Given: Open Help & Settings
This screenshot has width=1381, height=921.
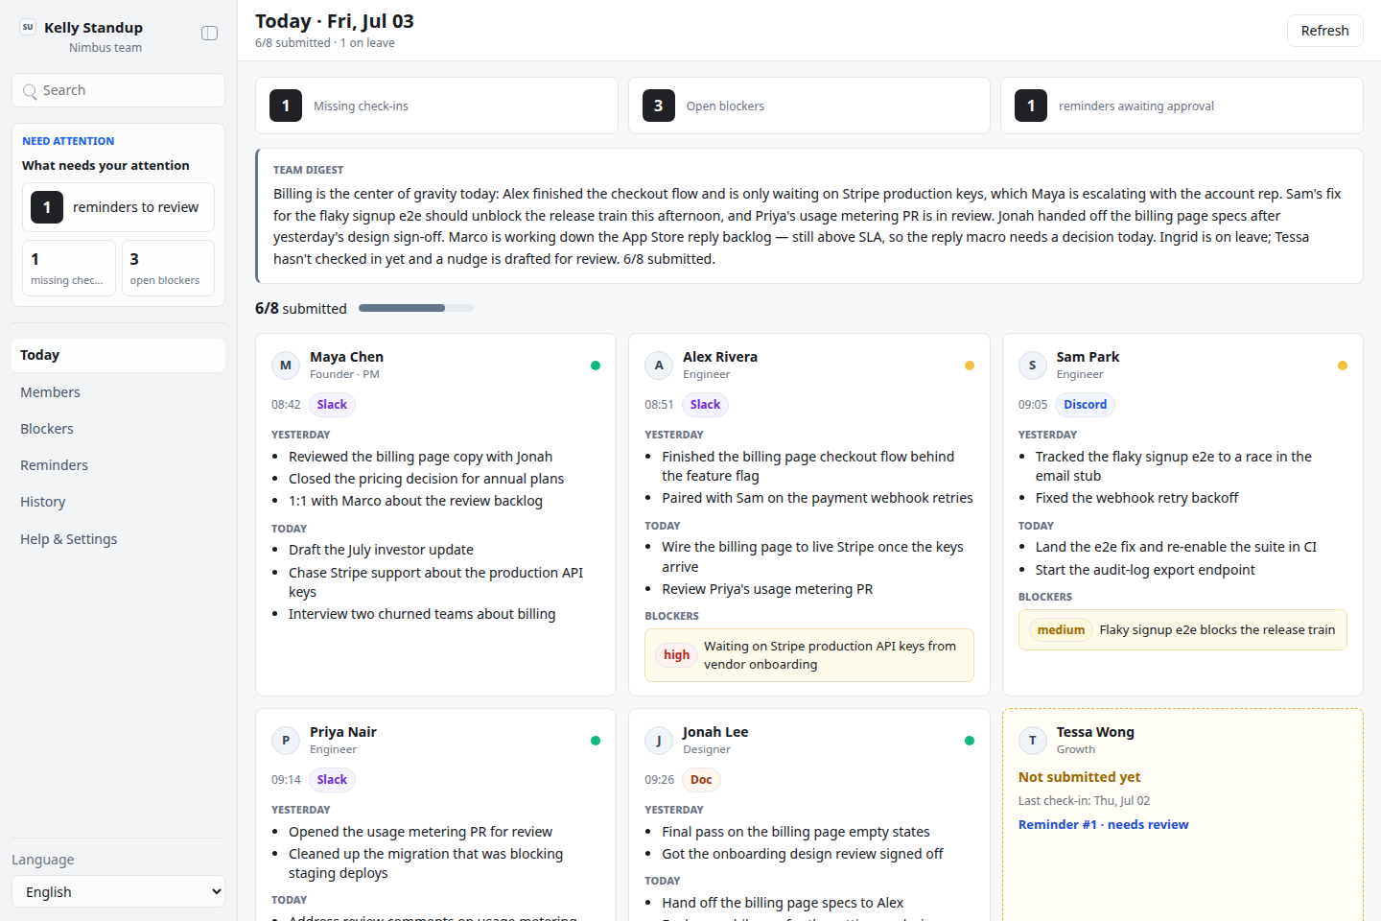Looking at the screenshot, I should pos(118,539).
